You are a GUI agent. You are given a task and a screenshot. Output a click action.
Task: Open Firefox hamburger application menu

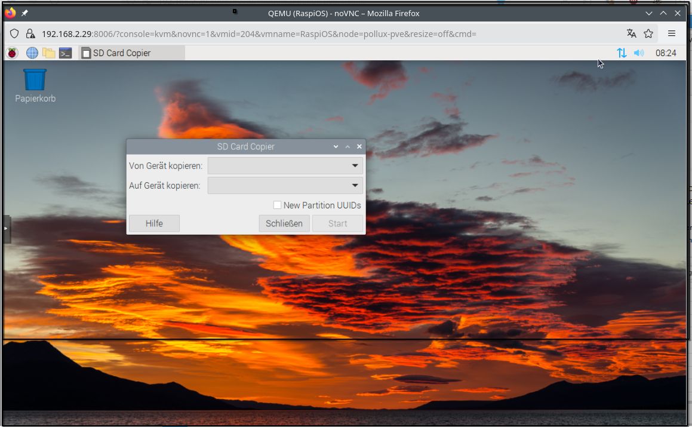pyautogui.click(x=672, y=33)
